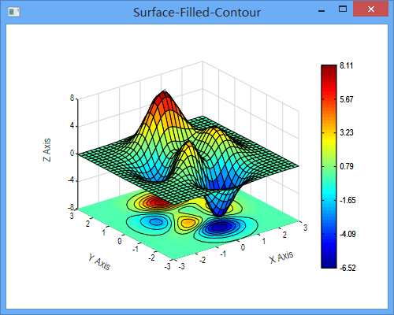Maximize the Surface-Filled-Contour window

[x=343, y=9]
